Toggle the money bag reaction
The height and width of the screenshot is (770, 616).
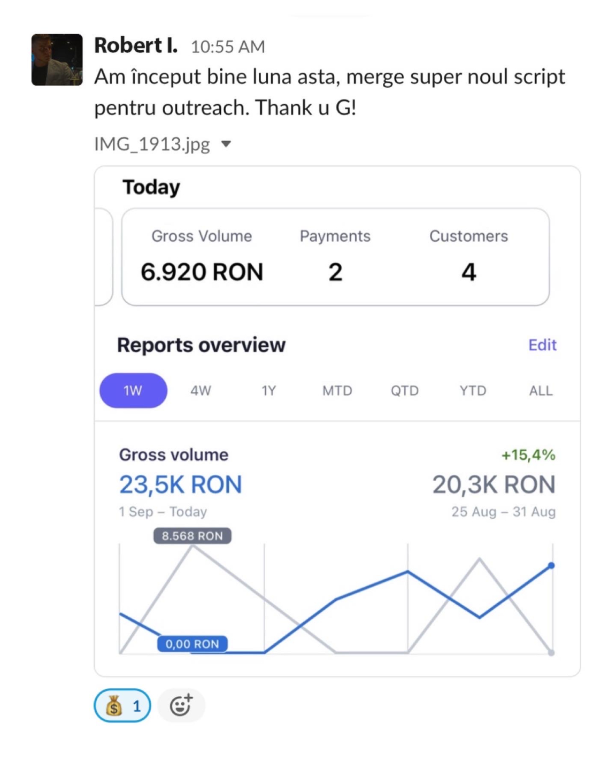(x=122, y=706)
